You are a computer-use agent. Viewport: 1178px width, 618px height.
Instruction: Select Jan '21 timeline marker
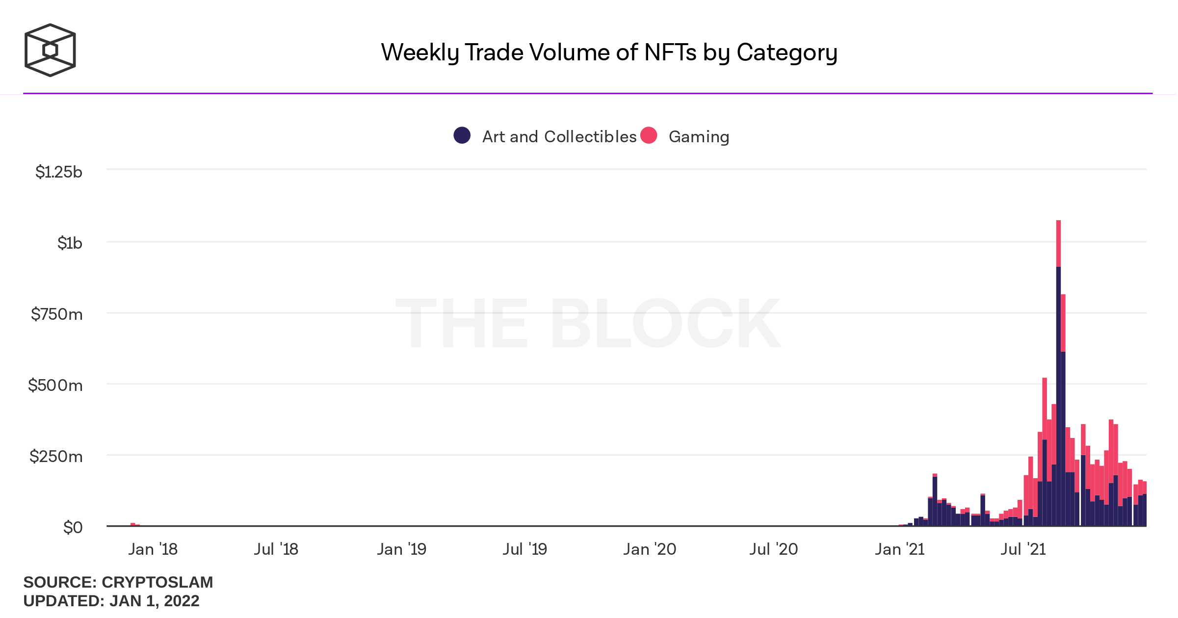899,549
